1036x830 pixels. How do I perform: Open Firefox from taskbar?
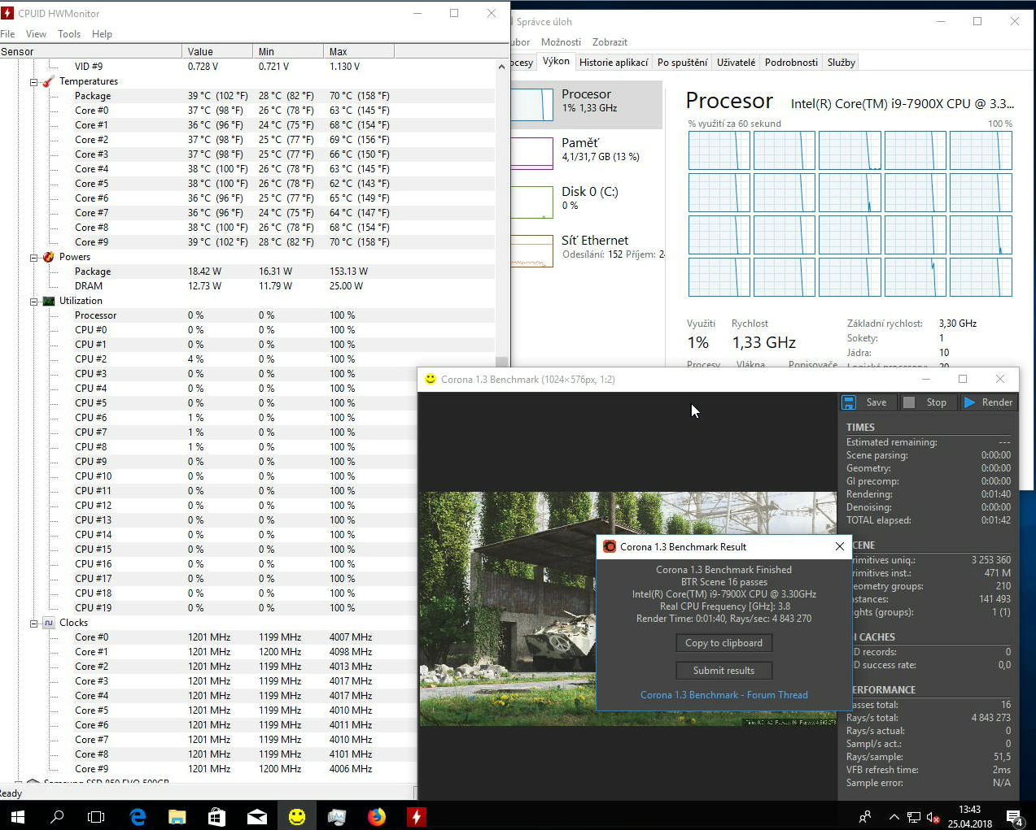pyautogui.click(x=376, y=816)
